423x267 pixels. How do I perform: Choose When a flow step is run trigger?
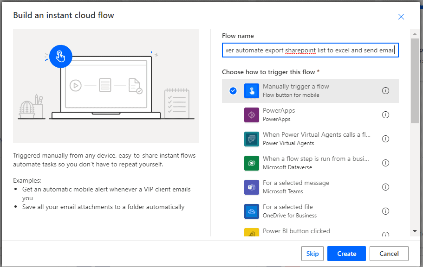point(310,163)
